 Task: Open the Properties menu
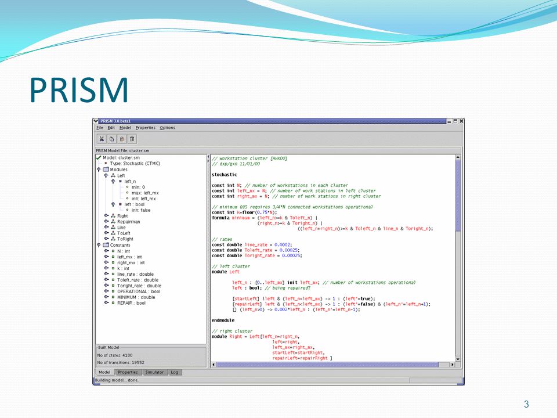(x=145, y=128)
